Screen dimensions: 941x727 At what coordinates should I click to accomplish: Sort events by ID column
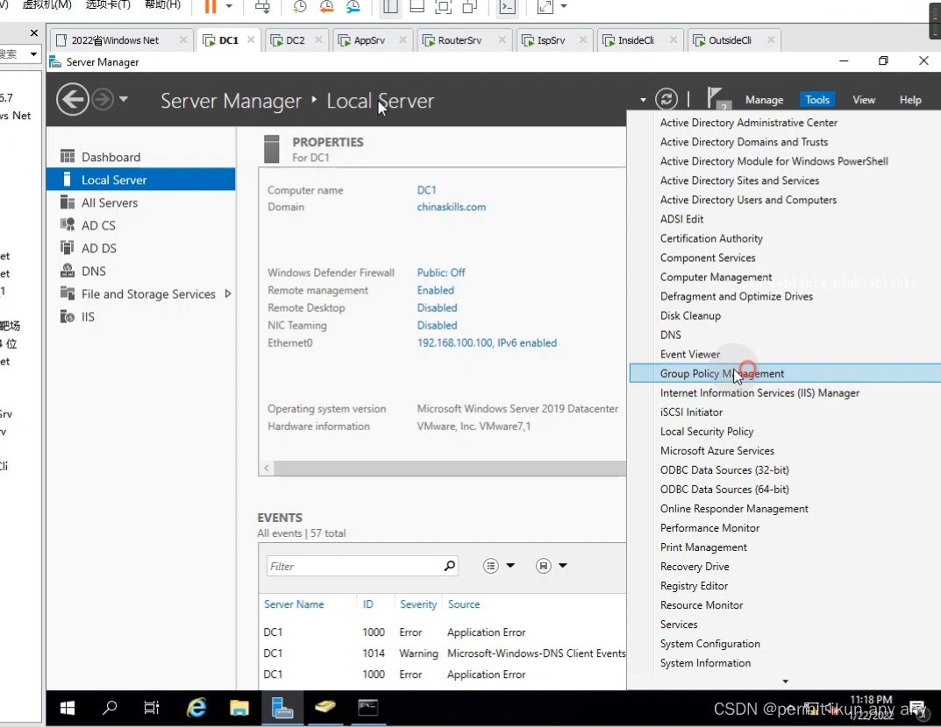click(367, 604)
